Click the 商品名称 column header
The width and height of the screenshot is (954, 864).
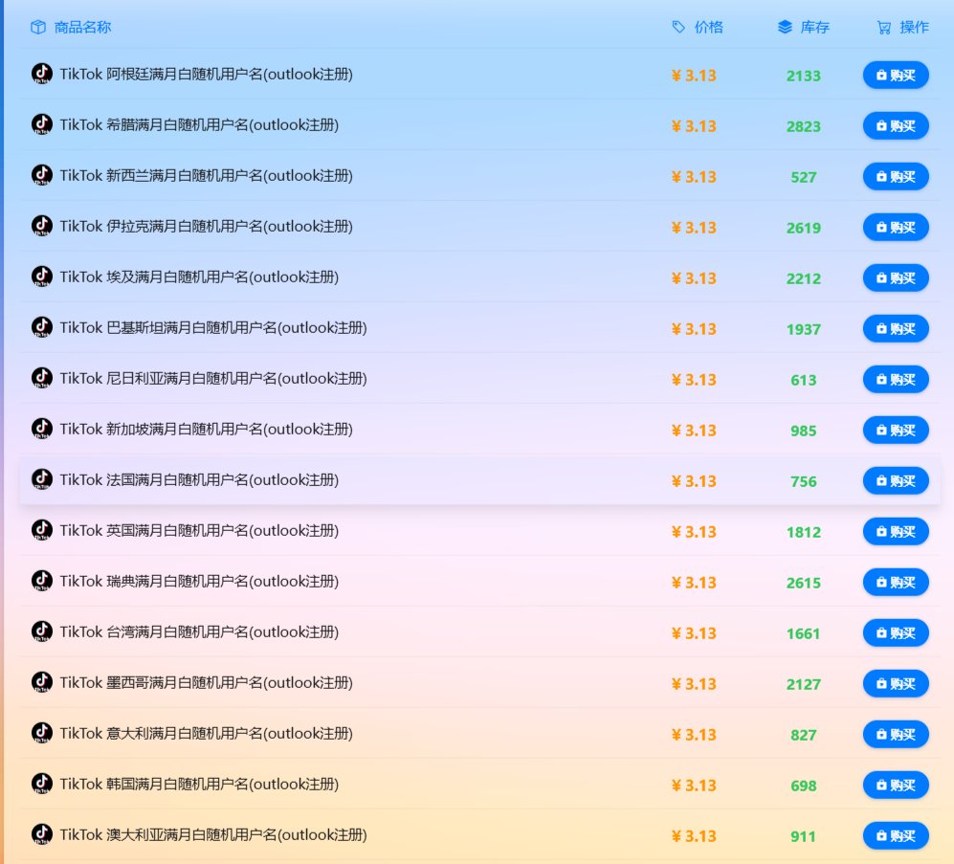(82, 28)
